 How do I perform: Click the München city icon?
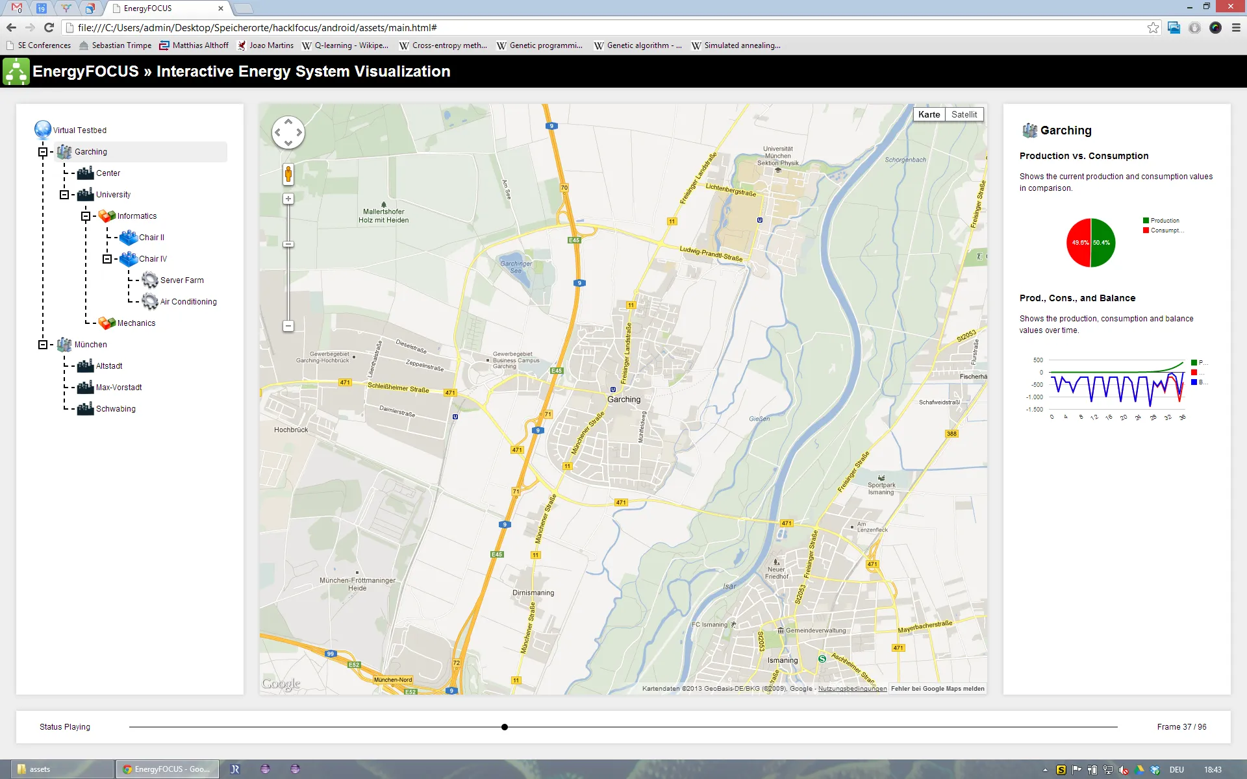tap(64, 345)
